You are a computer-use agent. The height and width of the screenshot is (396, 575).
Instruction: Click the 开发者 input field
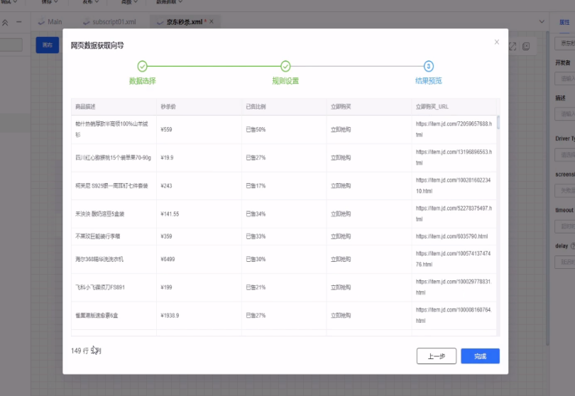[x=565, y=79]
